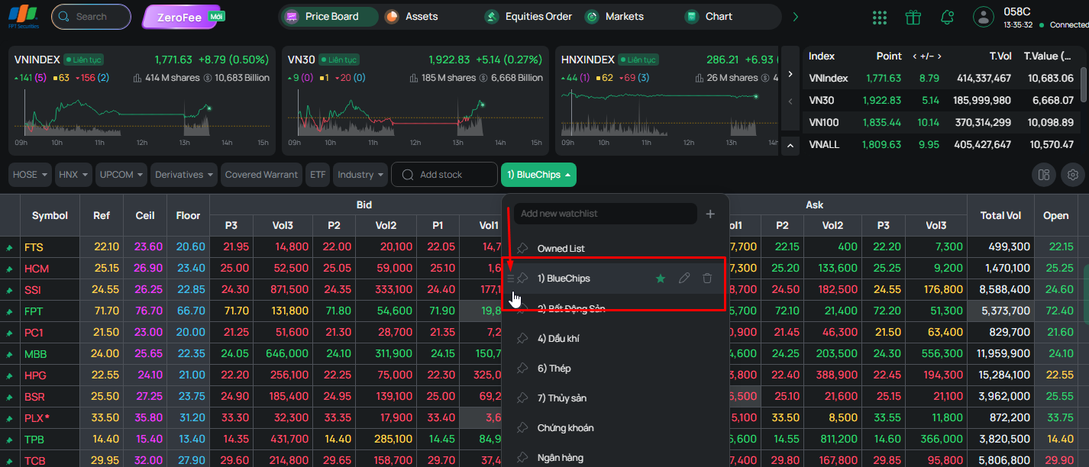Expand the HOSE dropdown
Viewport: 1089px width, 467px height.
(x=31, y=175)
